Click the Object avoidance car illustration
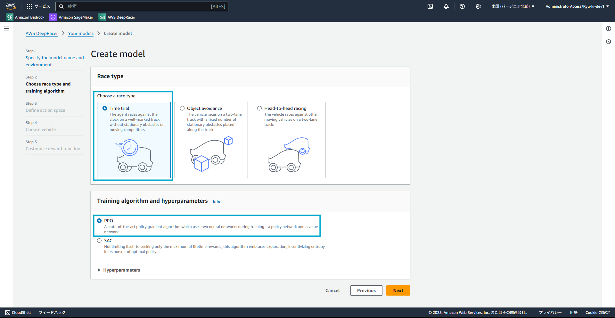Viewport: 615px width, 318px height. (211, 154)
